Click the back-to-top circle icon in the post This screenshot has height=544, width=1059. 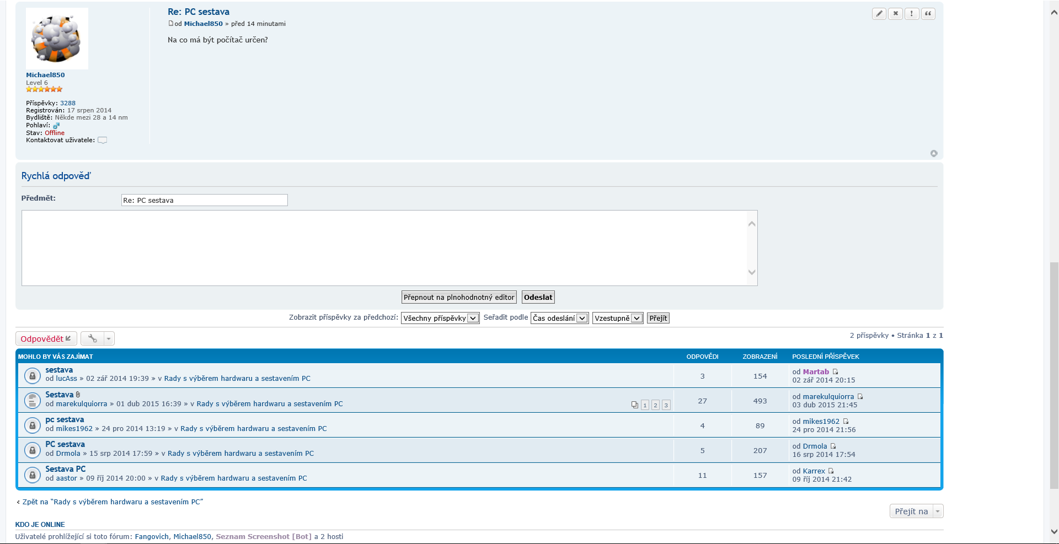coord(934,154)
